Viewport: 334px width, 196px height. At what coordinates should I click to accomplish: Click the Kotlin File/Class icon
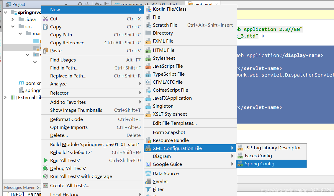click(148, 9)
